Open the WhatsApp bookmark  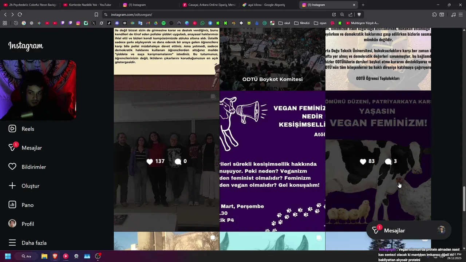[202, 23]
